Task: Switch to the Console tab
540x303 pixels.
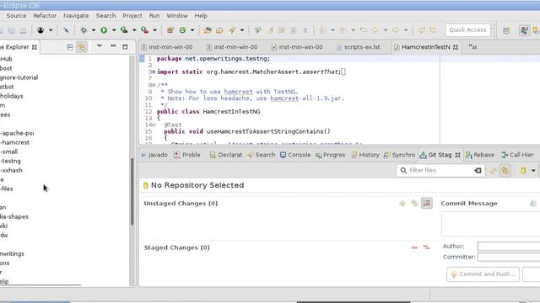Action: (x=295, y=155)
